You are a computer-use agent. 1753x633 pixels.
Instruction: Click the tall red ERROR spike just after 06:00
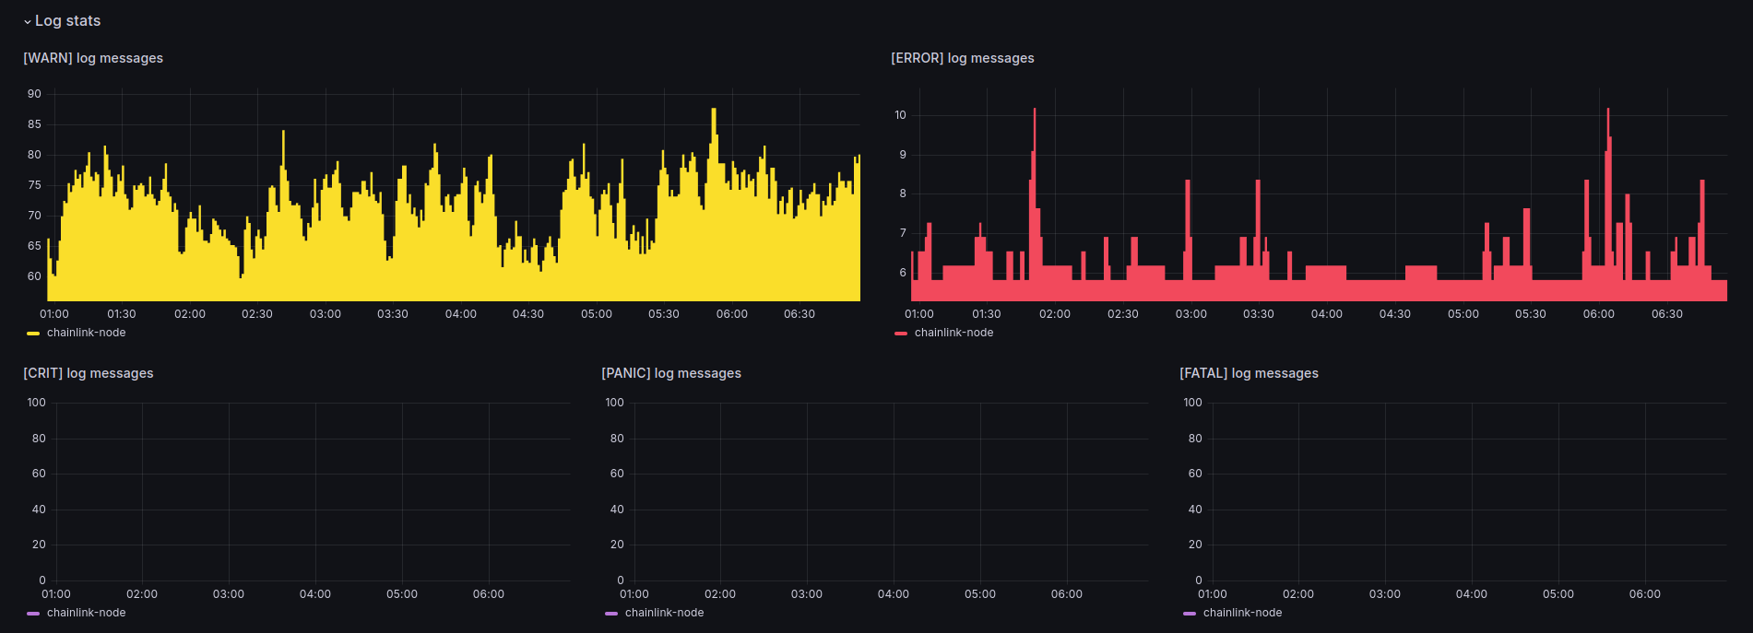point(1608,115)
